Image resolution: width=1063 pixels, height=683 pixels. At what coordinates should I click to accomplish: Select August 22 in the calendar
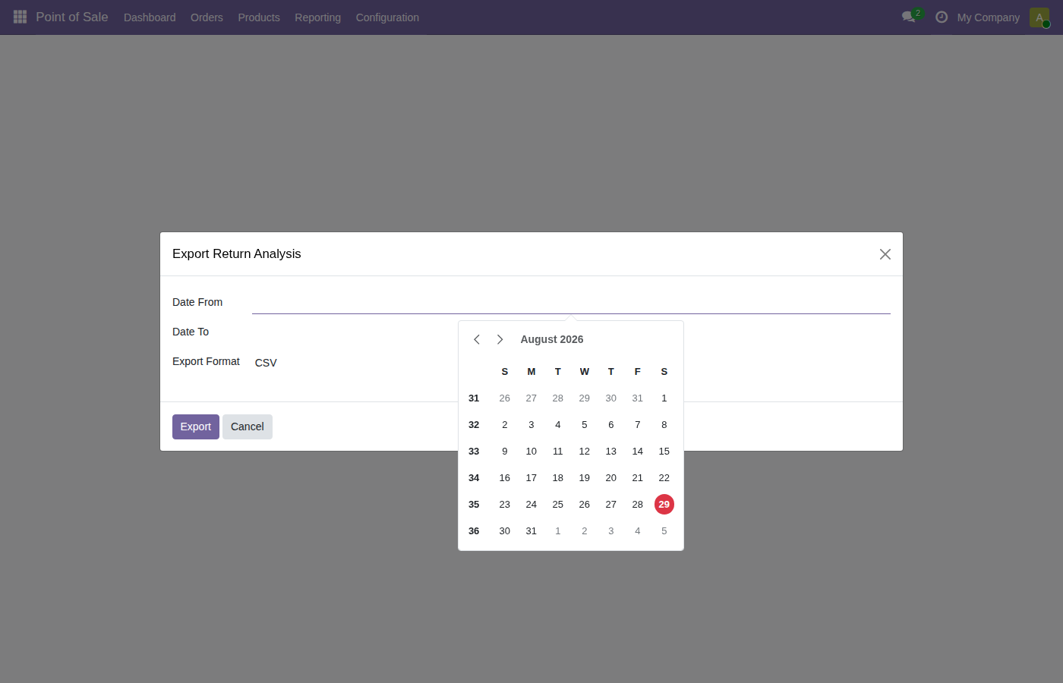[x=664, y=478]
